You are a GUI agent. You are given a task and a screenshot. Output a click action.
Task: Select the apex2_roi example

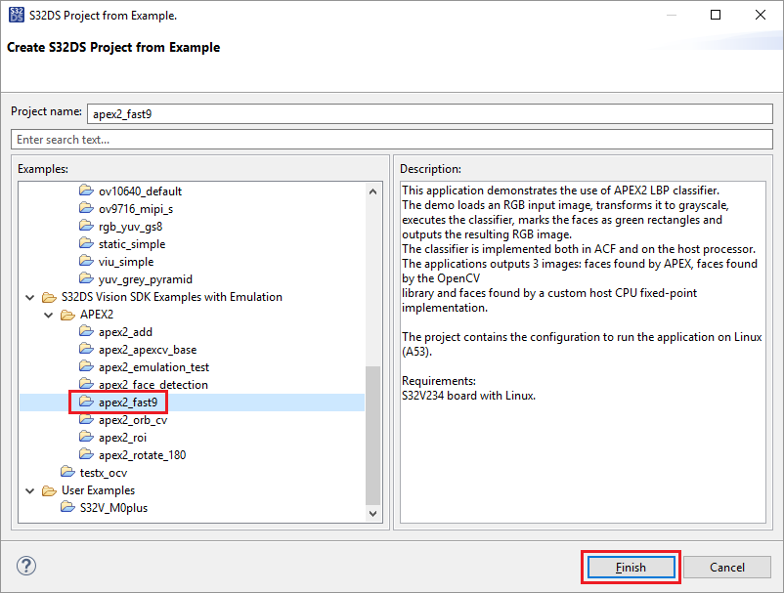coord(122,438)
